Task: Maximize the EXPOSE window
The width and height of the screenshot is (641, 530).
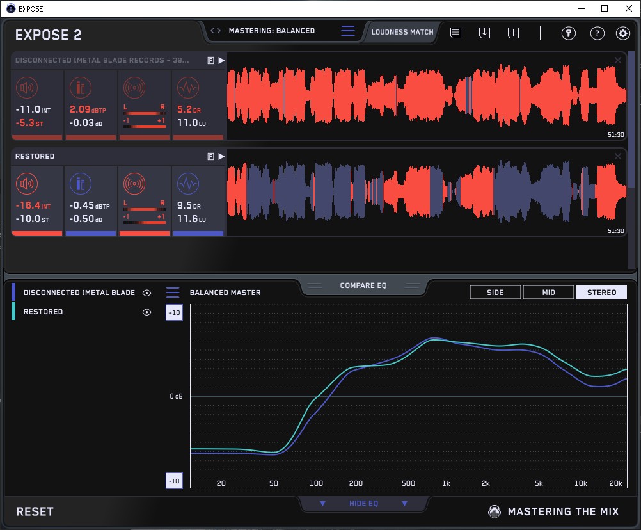Action: pyautogui.click(x=605, y=8)
